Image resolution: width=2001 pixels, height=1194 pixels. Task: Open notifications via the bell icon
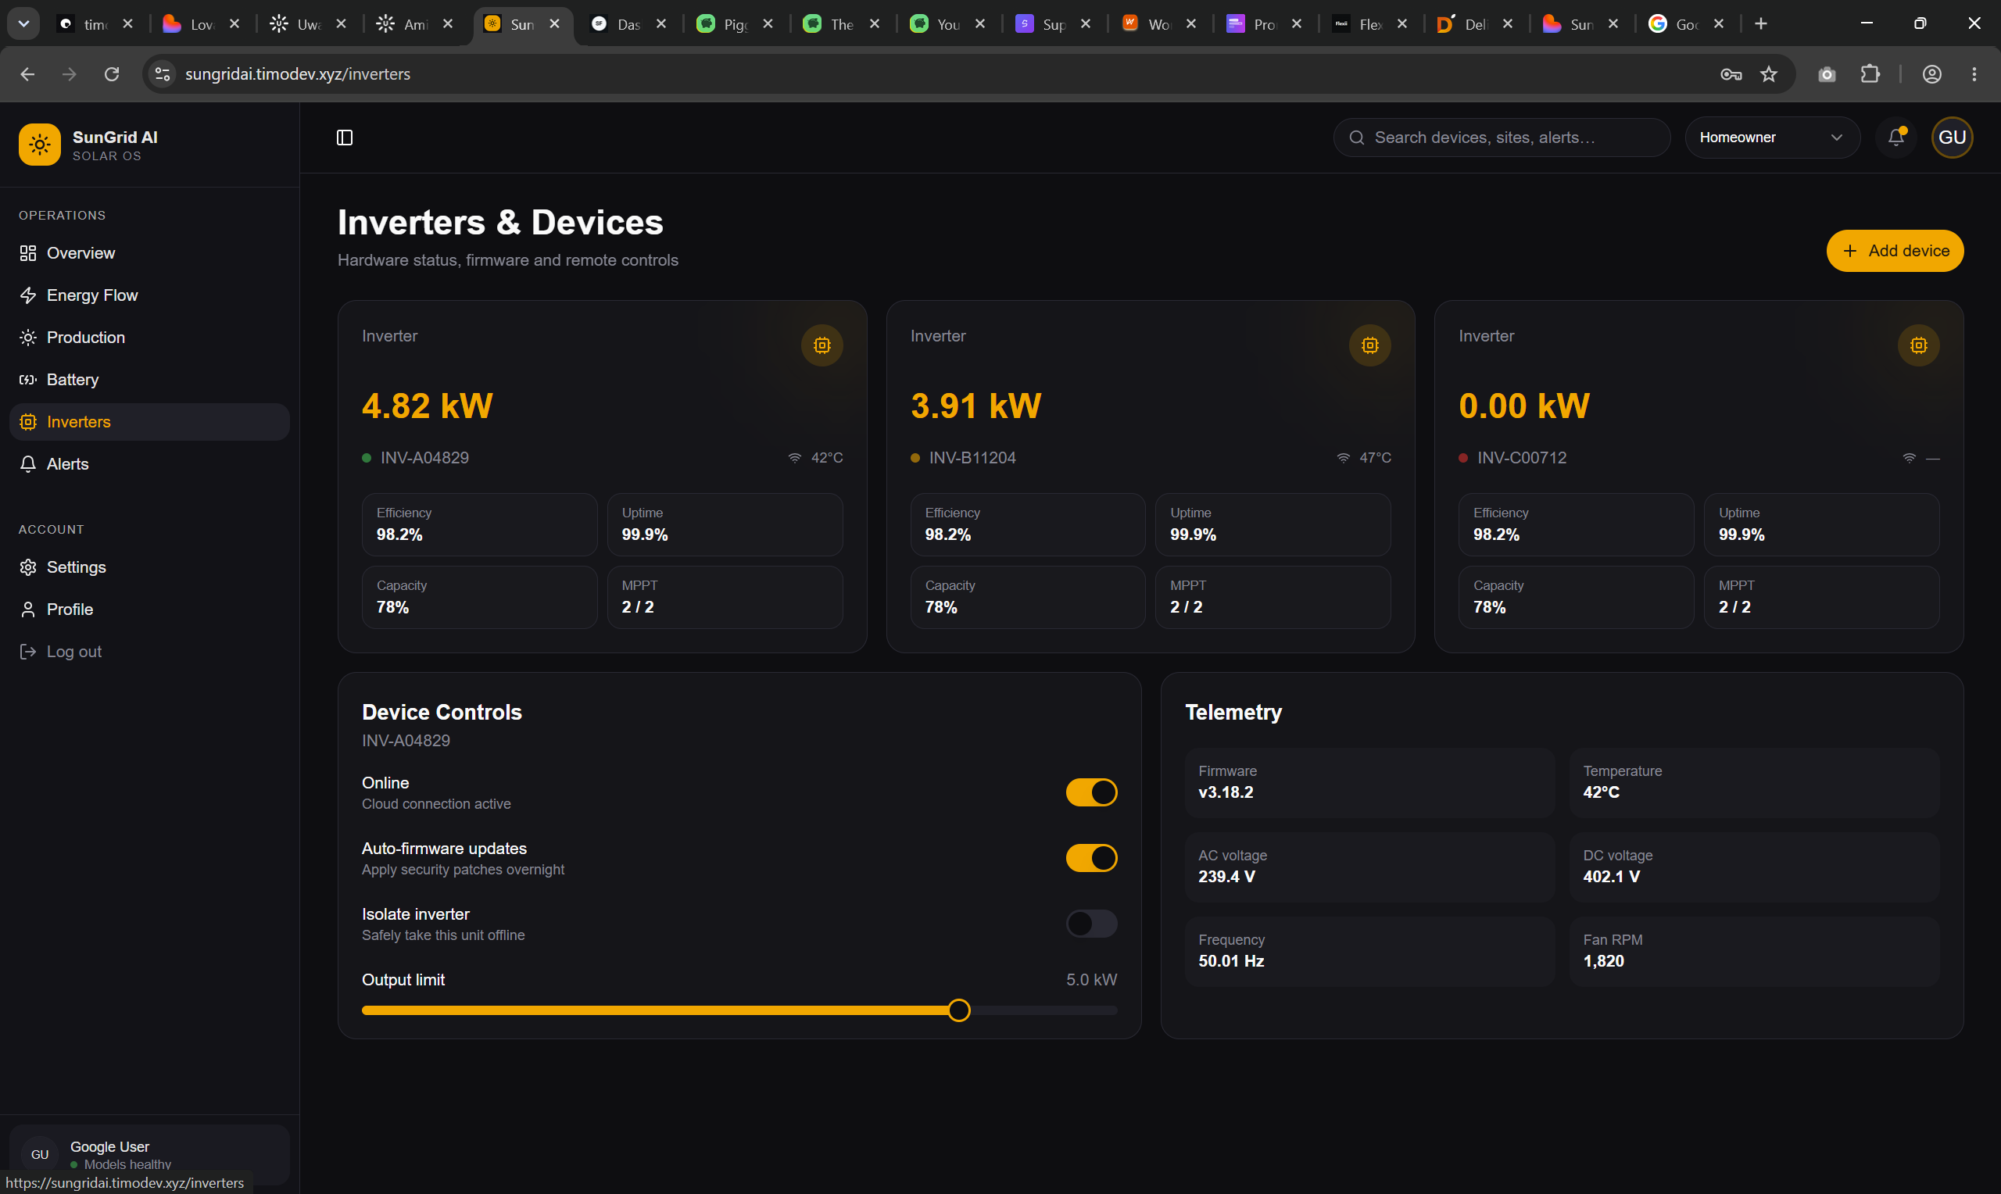click(1895, 138)
